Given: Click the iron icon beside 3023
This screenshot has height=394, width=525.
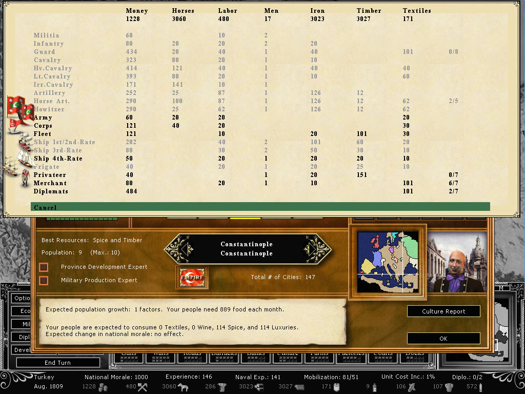Looking at the screenshot, I should [259, 387].
